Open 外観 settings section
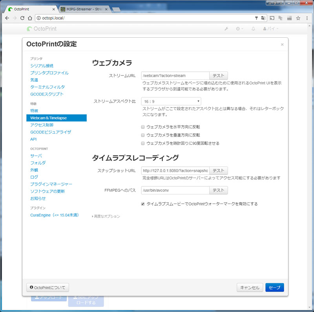Image resolution: width=314 pixels, height=312 pixels. point(34,170)
